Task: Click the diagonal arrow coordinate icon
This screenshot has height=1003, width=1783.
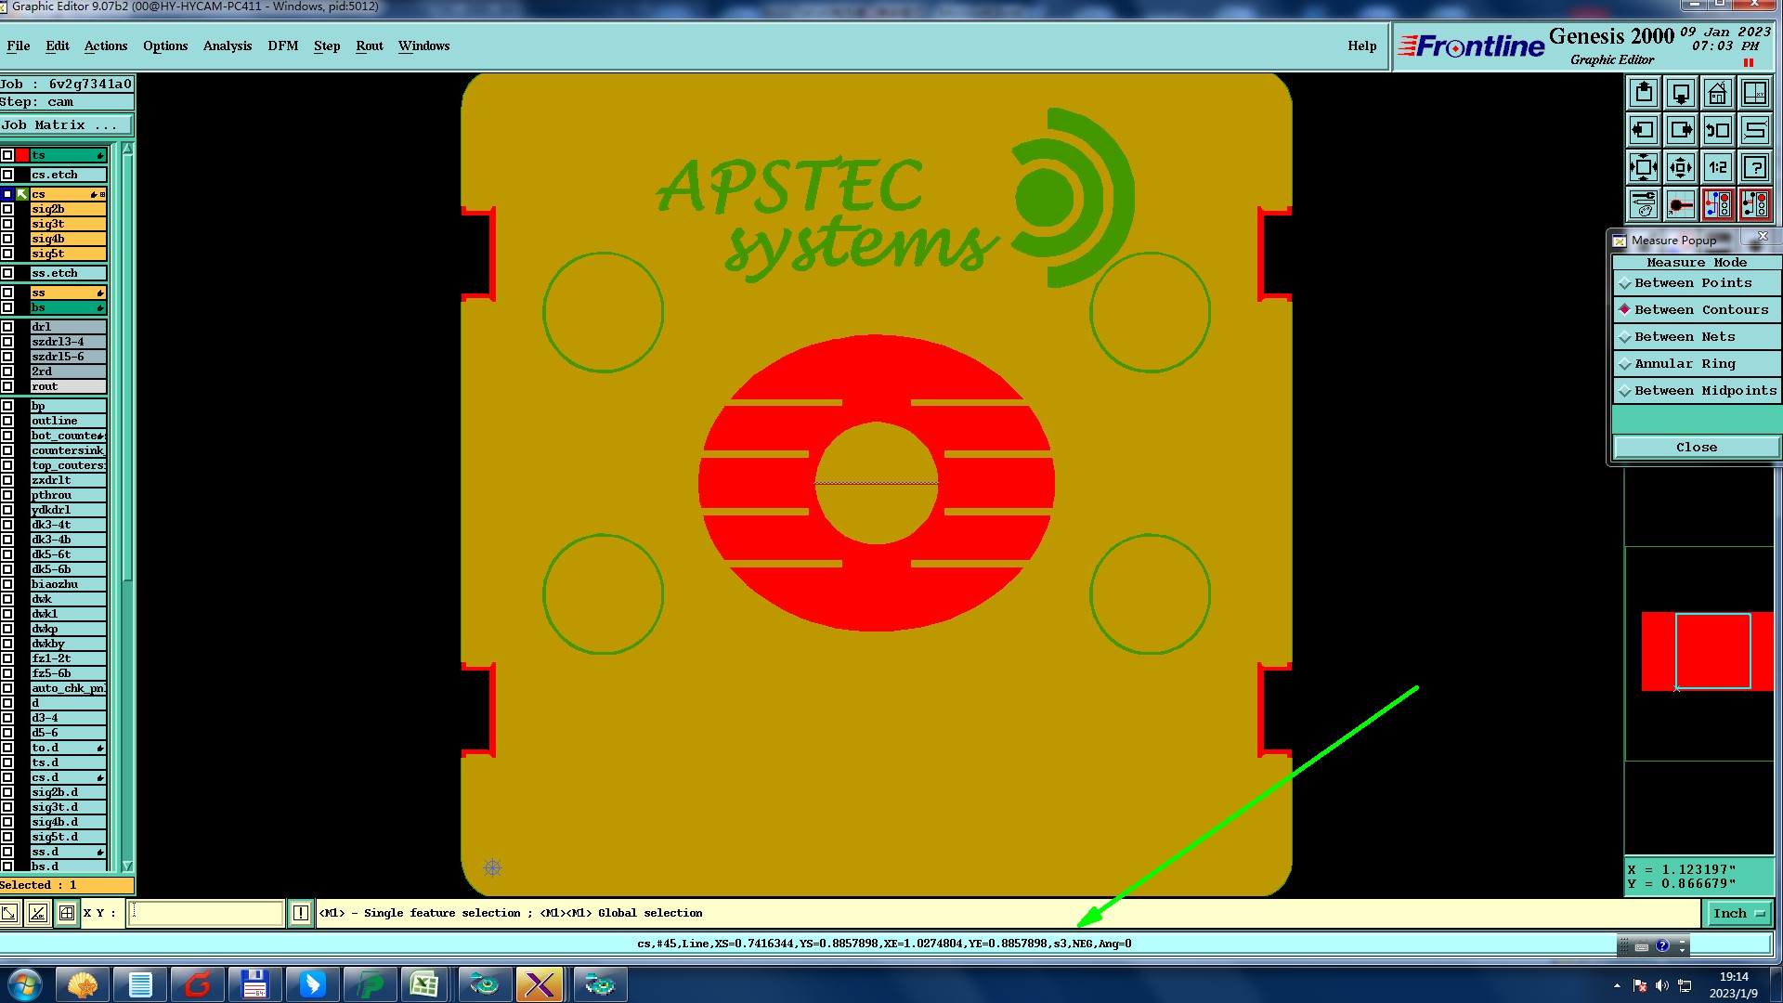Action: tap(9, 913)
